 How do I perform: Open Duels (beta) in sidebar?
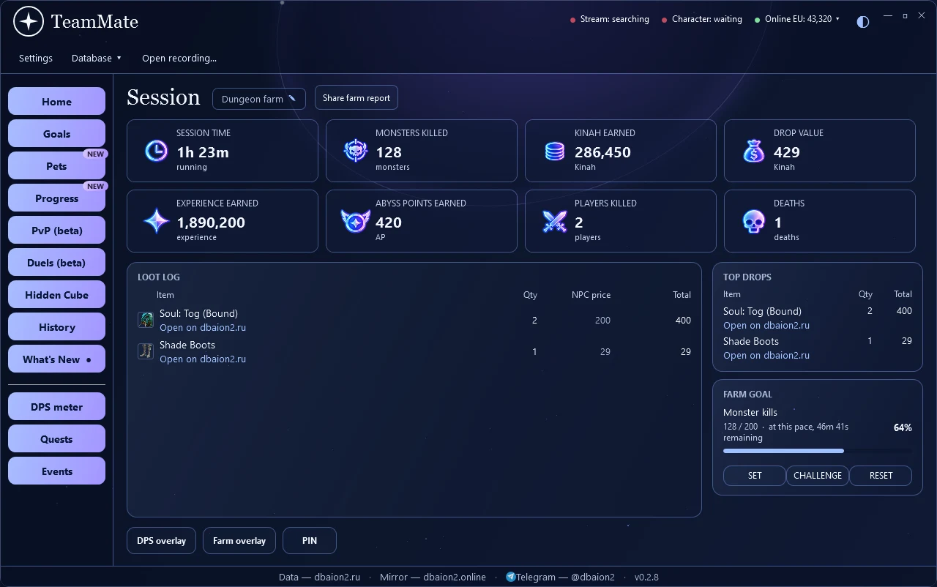click(56, 263)
